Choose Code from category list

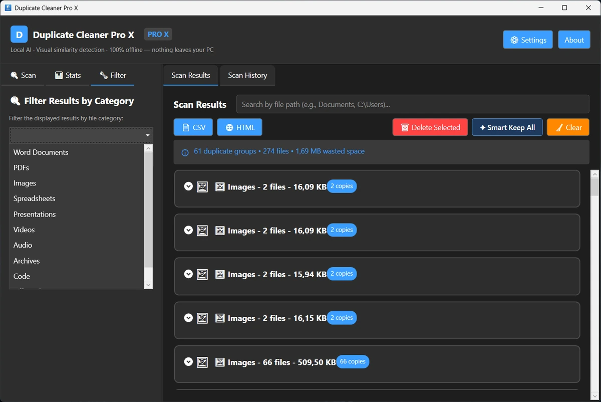point(77,276)
